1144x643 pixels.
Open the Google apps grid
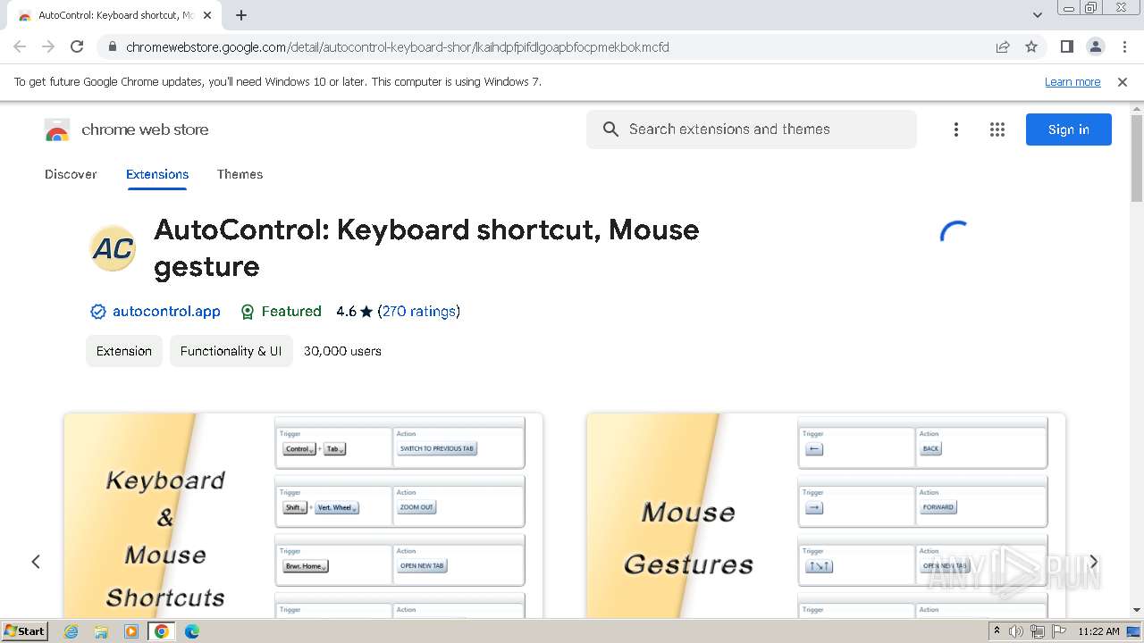tap(997, 129)
